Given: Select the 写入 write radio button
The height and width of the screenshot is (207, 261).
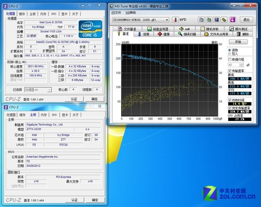Looking at the screenshot, I should point(230,54).
